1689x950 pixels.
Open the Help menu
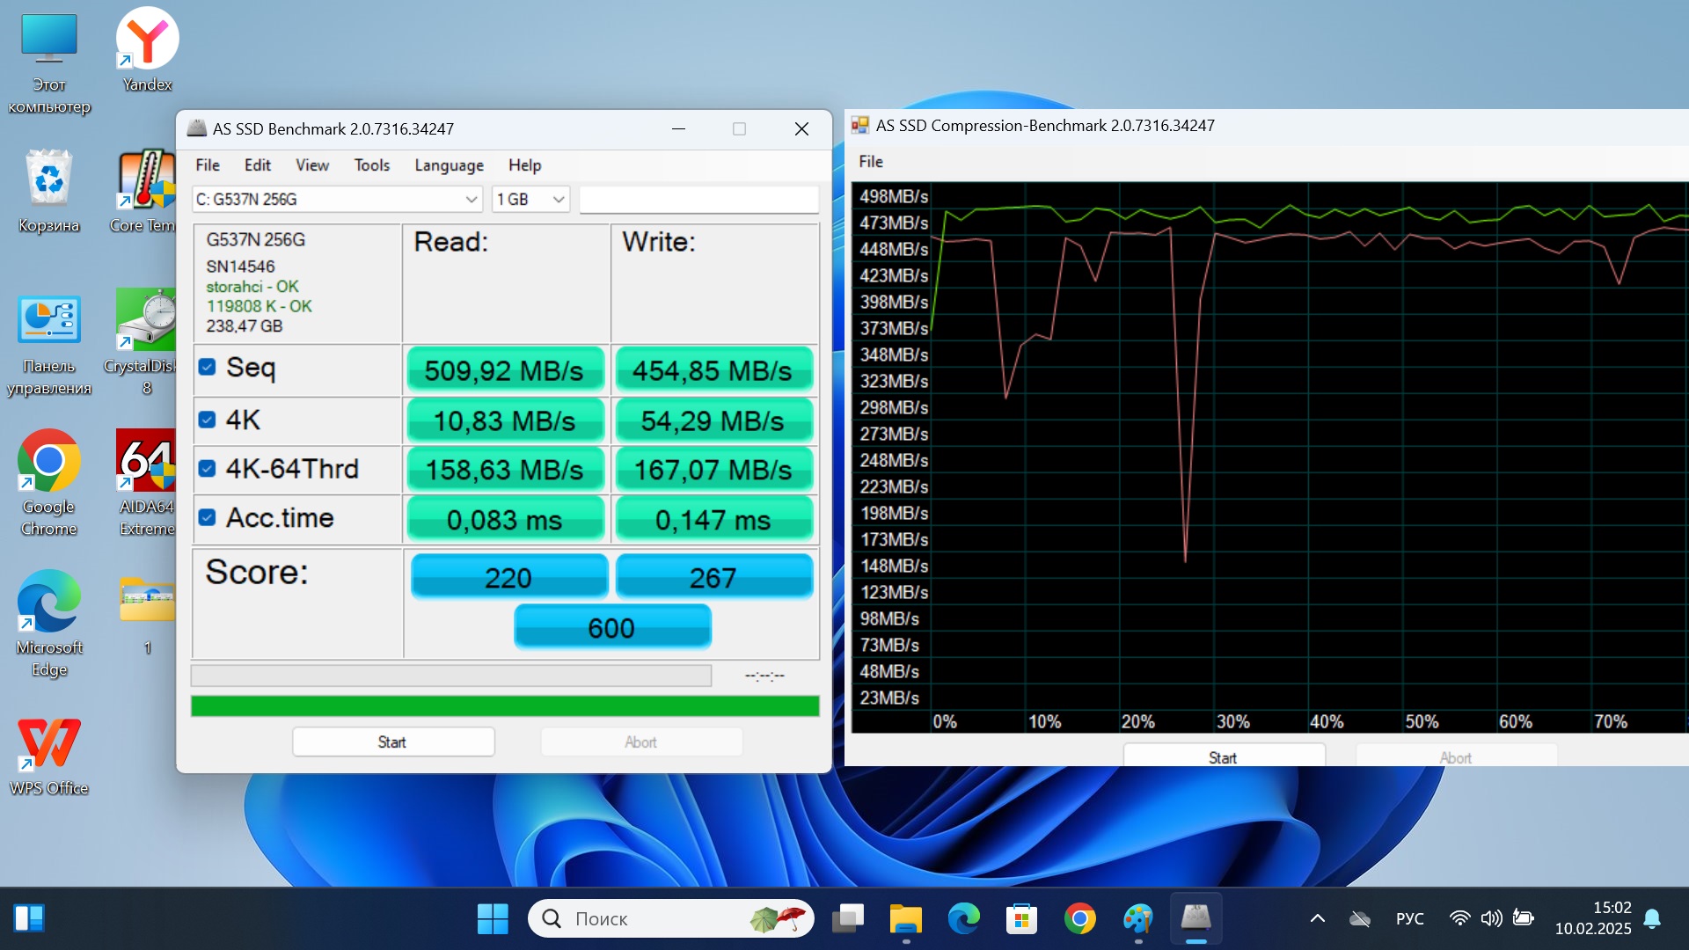[x=525, y=165]
